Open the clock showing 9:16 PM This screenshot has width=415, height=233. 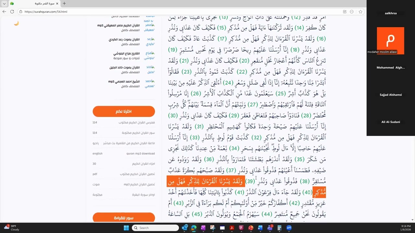tap(406, 228)
